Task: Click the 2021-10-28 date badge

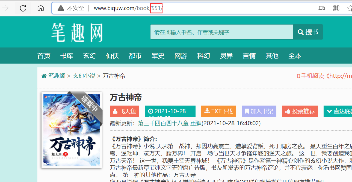Action: click(170, 111)
